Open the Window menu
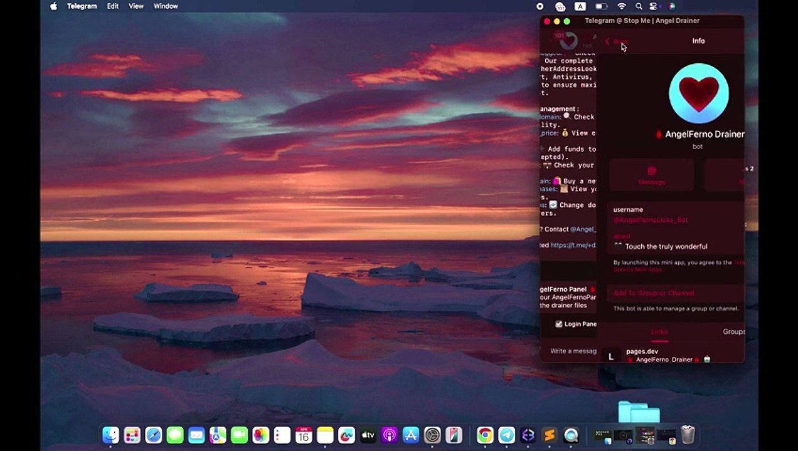798x451 pixels. pyautogui.click(x=166, y=6)
